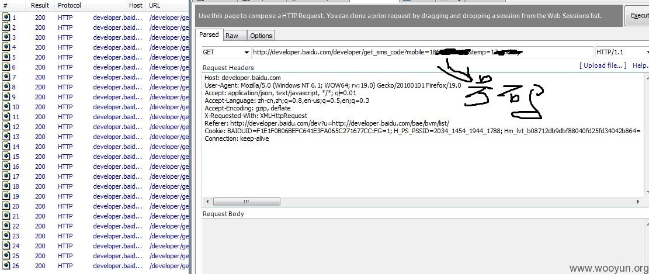
Task: Click the HTTP protocol cell in row 26
Action: [x=65, y=266]
